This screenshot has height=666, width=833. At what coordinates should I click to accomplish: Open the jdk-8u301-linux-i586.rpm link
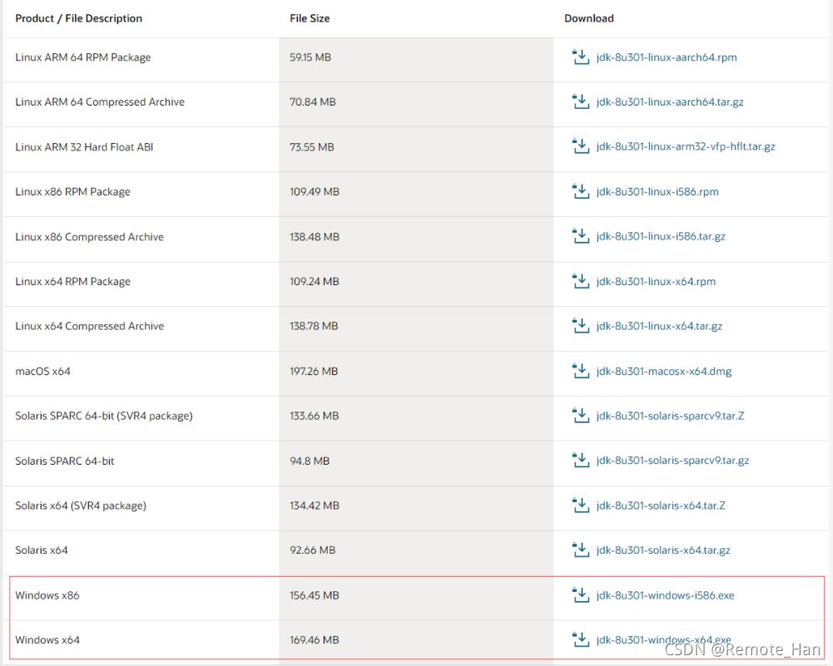tap(657, 191)
